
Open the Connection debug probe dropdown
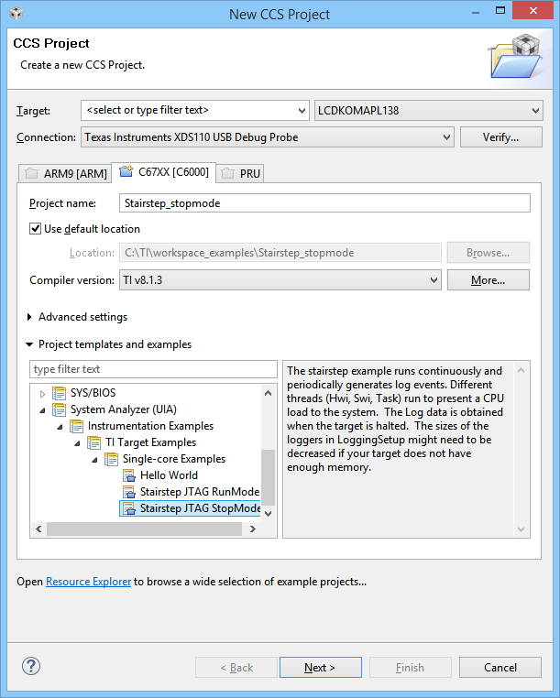(x=446, y=137)
